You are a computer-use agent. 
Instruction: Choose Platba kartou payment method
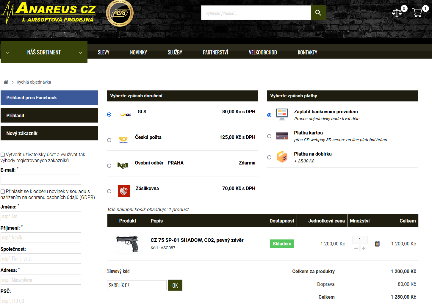(x=269, y=136)
